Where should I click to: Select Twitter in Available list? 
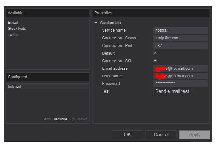[x=13, y=35]
